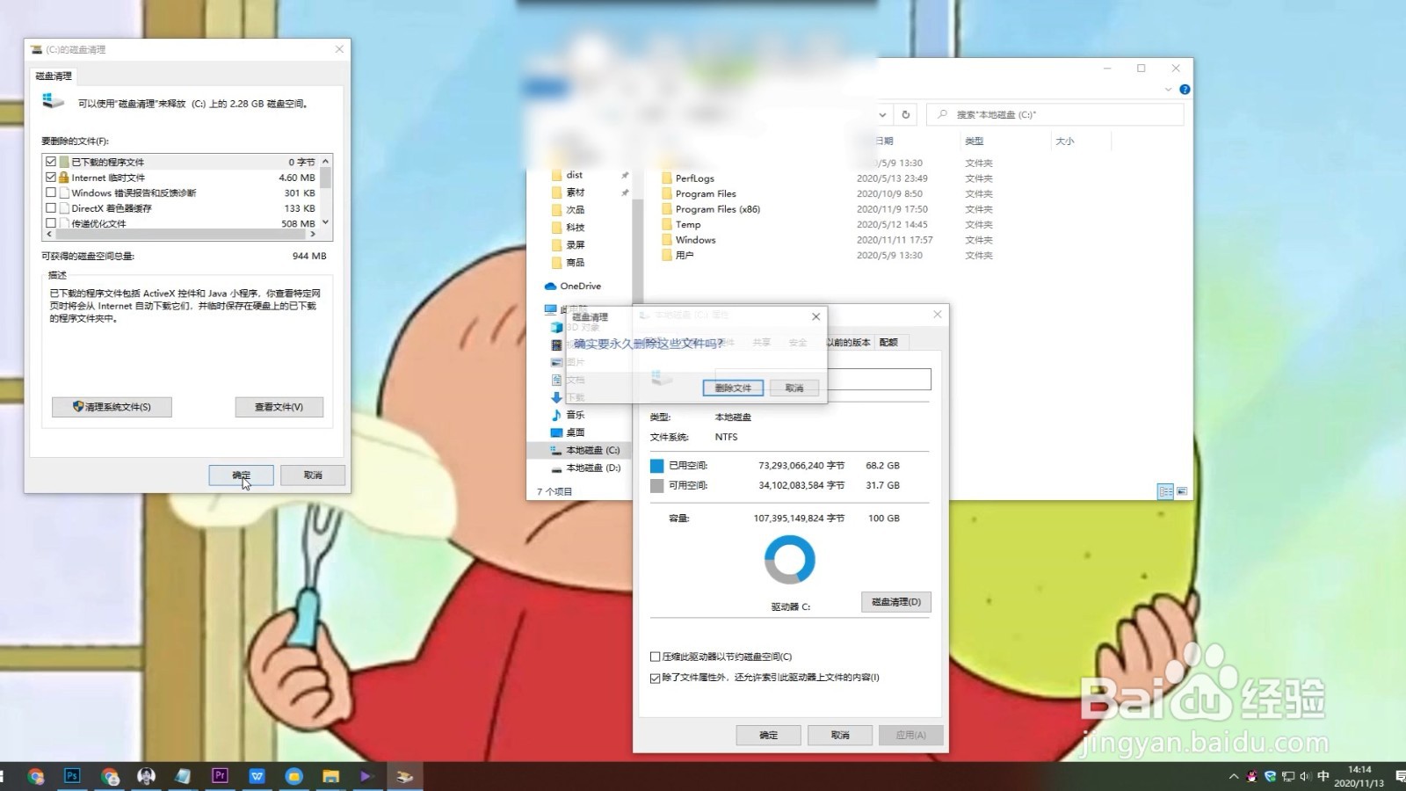Select the Program Files (x86) folder
Image resolution: width=1406 pixels, height=791 pixels.
pyautogui.click(x=718, y=209)
